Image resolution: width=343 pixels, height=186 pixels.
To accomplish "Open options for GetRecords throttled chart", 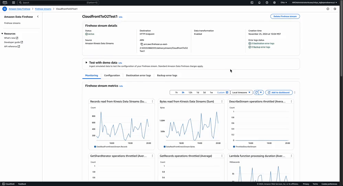I will (x=222, y=156).
